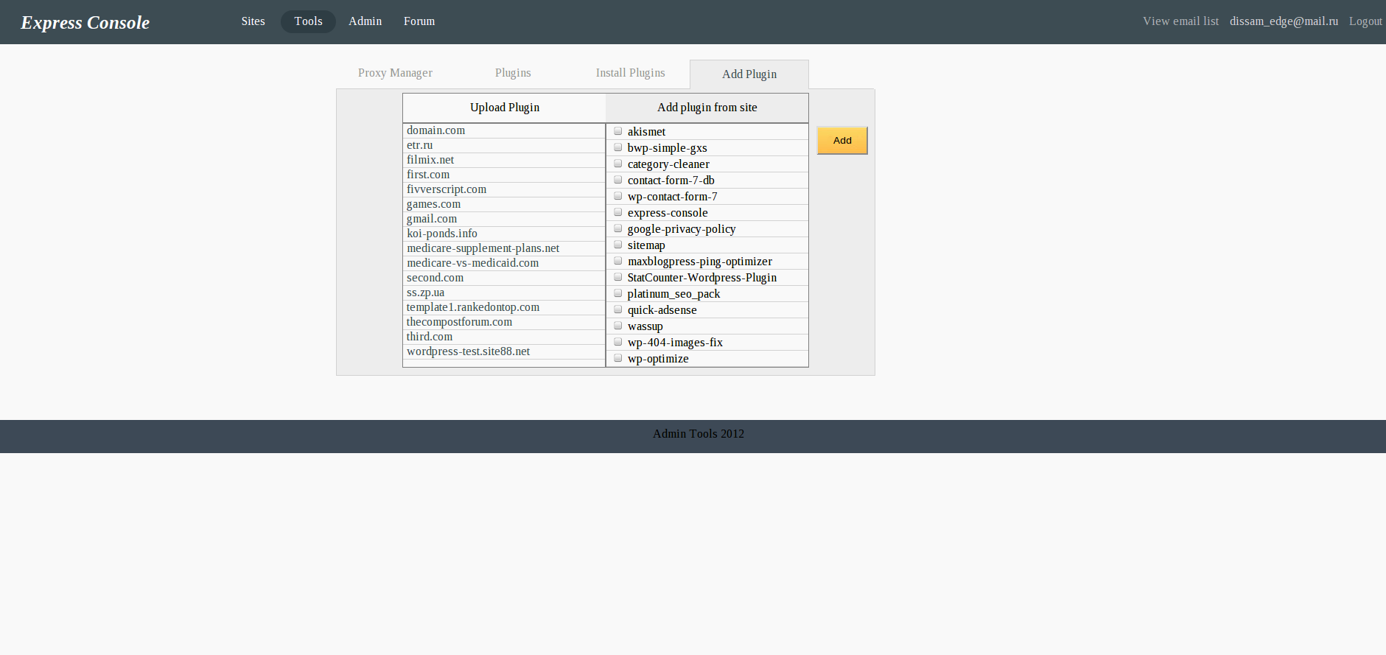
Task: Toggle the platinum_seo_pack checkbox
Action: click(618, 293)
